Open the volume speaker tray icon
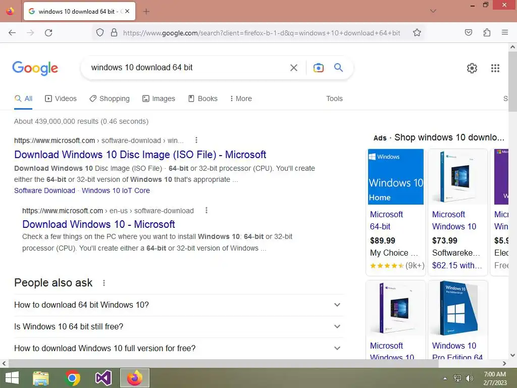 coord(469,378)
